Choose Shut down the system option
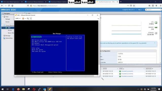 39,51
